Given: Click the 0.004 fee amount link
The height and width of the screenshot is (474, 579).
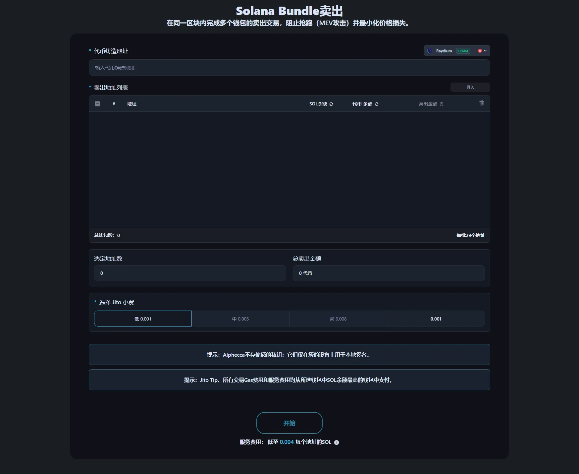Looking at the screenshot, I should point(286,442).
